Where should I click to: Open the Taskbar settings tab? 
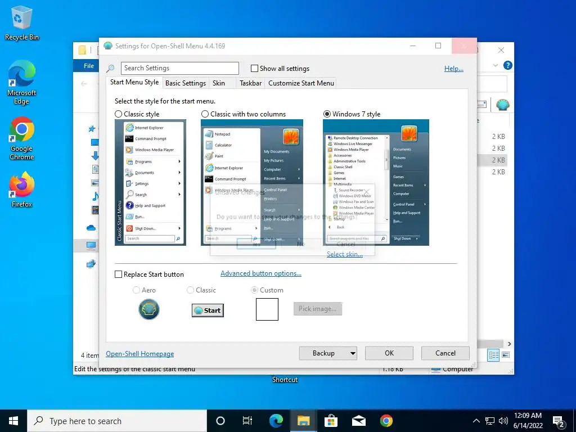(250, 83)
